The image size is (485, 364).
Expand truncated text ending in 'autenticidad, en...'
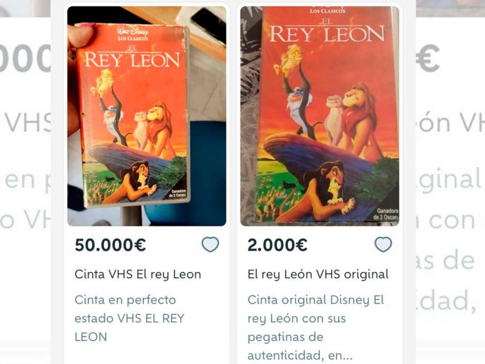(300, 356)
